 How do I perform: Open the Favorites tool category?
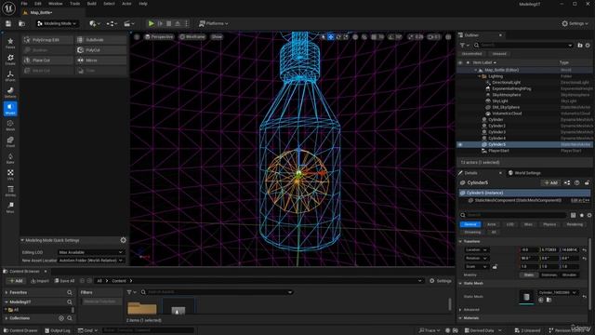click(x=10, y=43)
